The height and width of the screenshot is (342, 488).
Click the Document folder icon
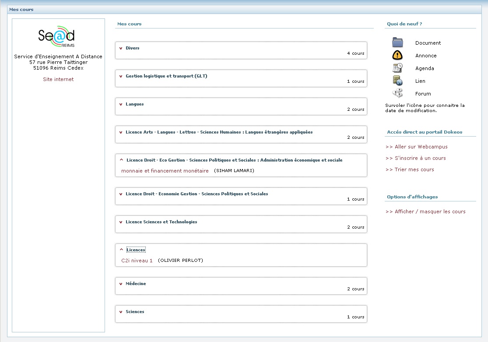[397, 42]
